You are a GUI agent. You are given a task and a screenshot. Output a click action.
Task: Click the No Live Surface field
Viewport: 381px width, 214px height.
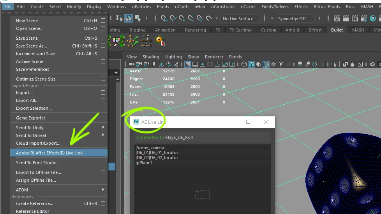[240, 19]
